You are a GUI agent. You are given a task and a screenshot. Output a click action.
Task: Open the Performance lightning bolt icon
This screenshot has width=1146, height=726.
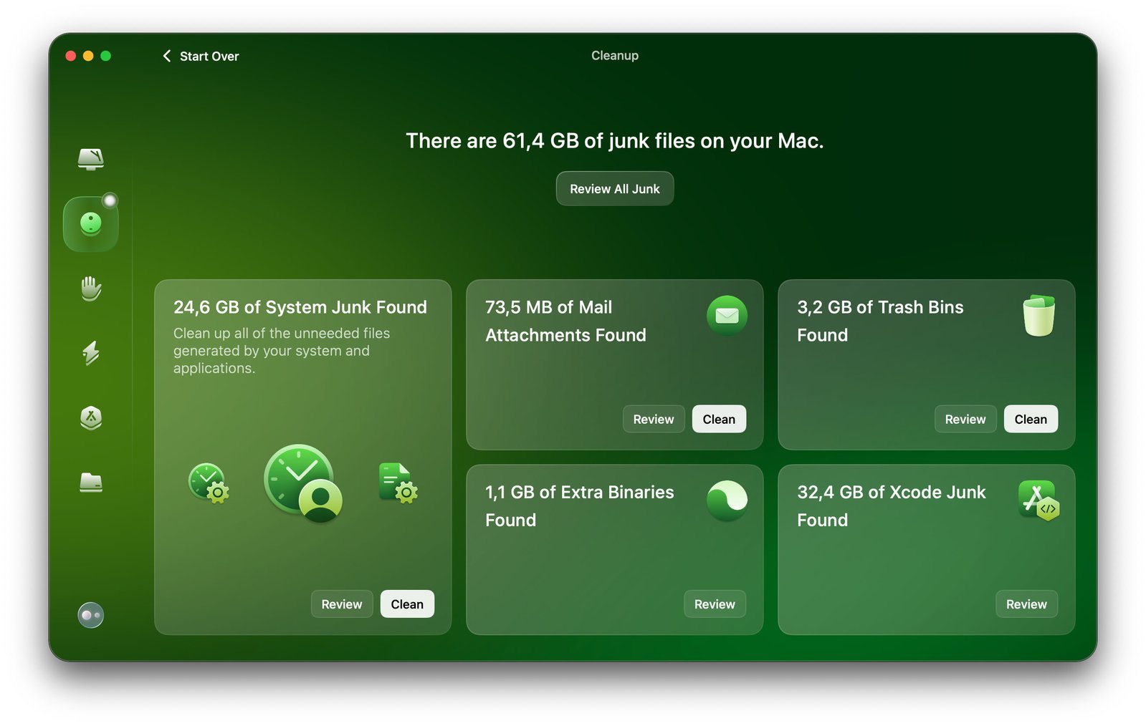91,353
